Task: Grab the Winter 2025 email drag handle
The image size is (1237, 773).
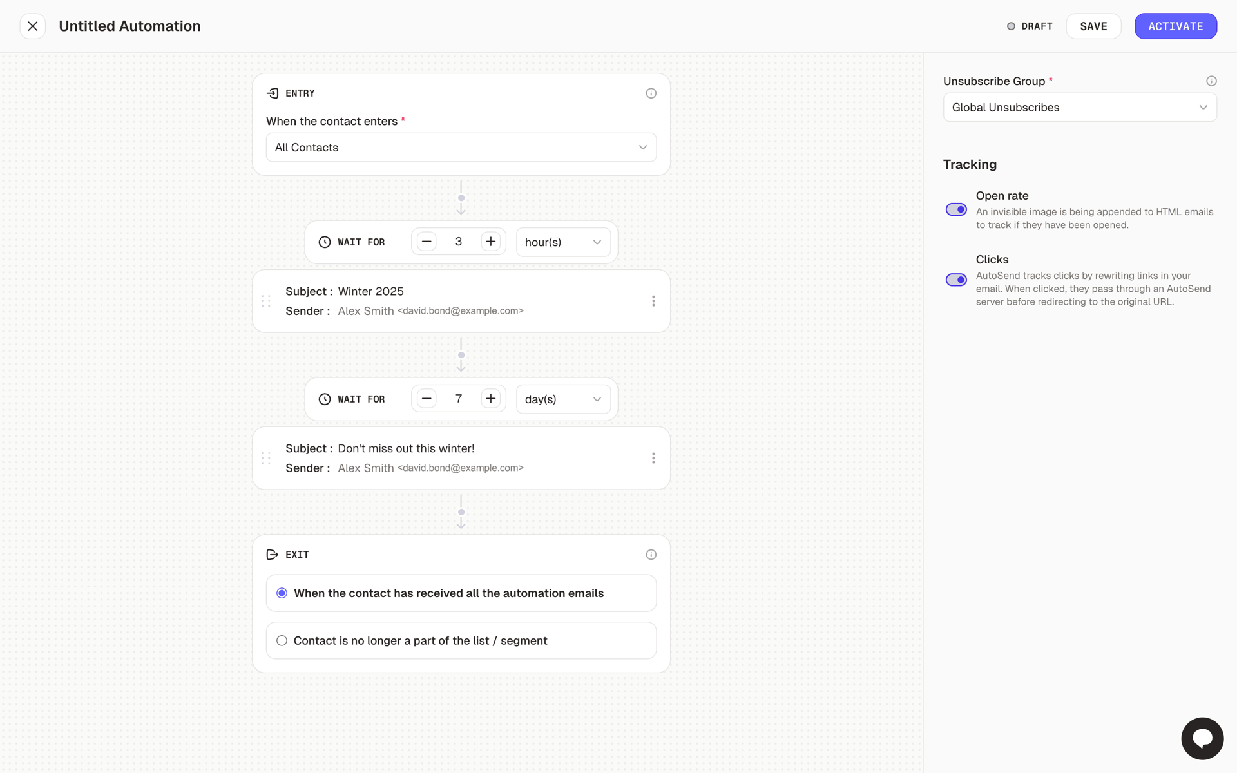Action: click(x=266, y=301)
